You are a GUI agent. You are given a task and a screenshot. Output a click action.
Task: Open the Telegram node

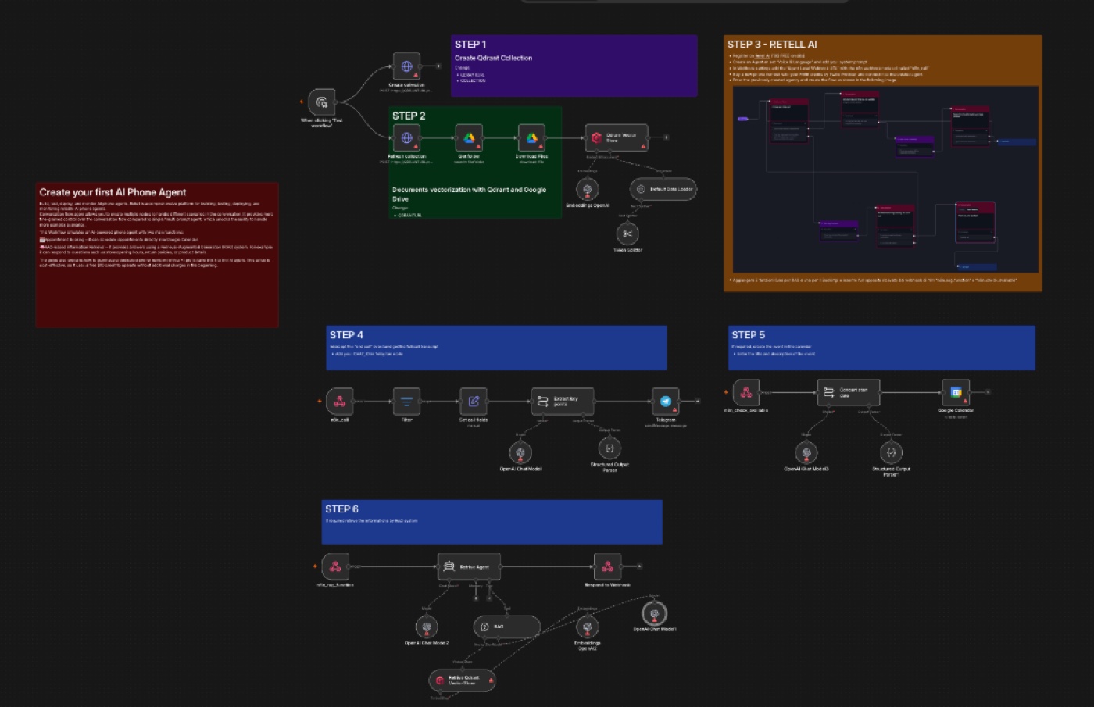pos(666,402)
